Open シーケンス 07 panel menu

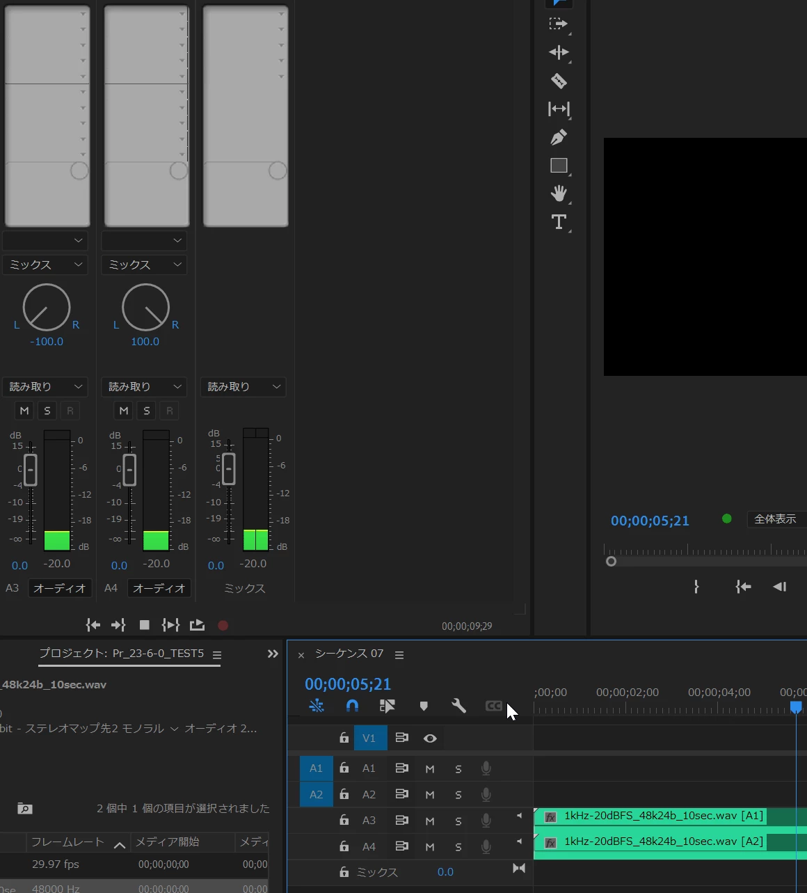pyautogui.click(x=399, y=655)
